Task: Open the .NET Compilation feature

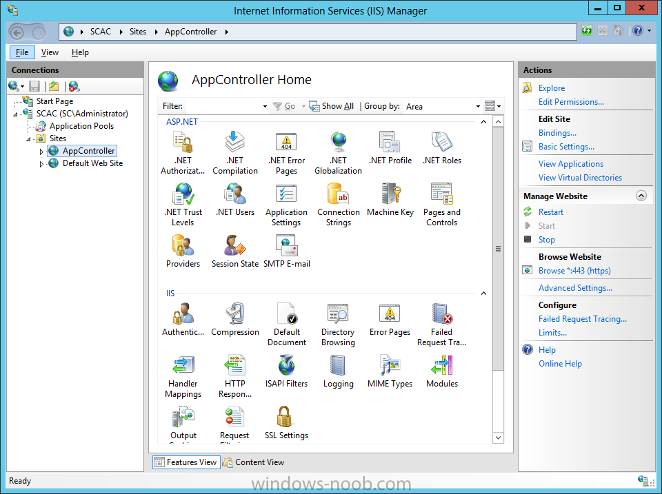Action: point(235,153)
